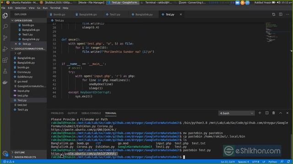The width and height of the screenshot is (293, 164).
Task: Click the Ln 22, Col 9 cursor position
Action: [x=228, y=162]
